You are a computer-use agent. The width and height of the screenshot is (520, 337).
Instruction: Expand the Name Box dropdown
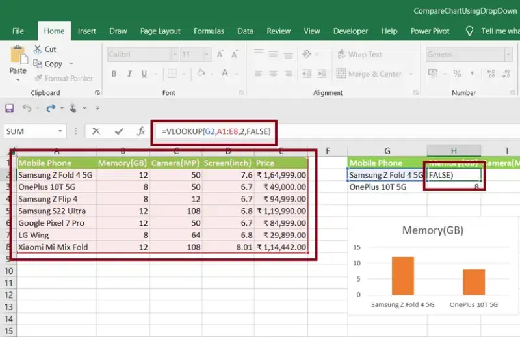point(60,131)
